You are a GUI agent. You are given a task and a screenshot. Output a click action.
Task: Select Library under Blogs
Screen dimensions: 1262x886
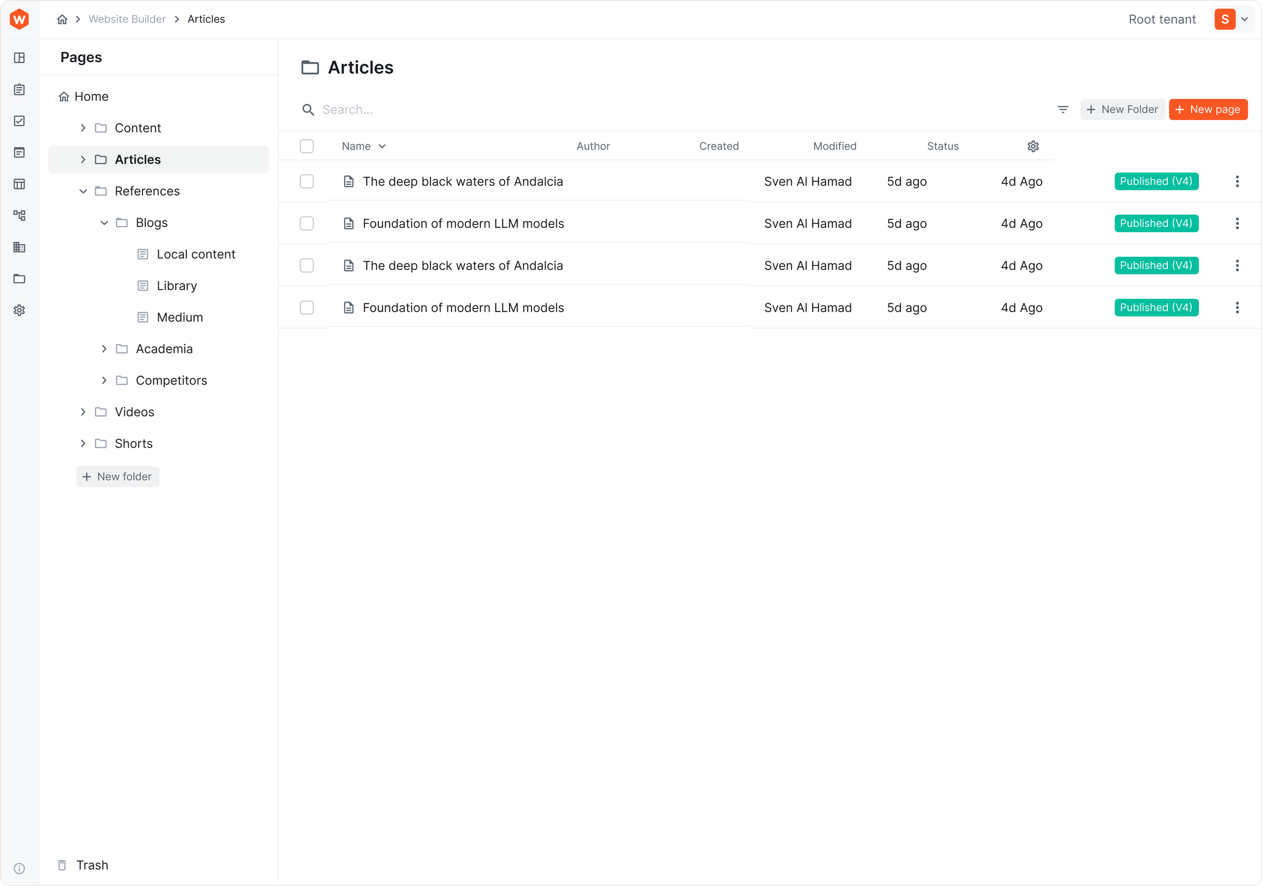click(x=176, y=286)
